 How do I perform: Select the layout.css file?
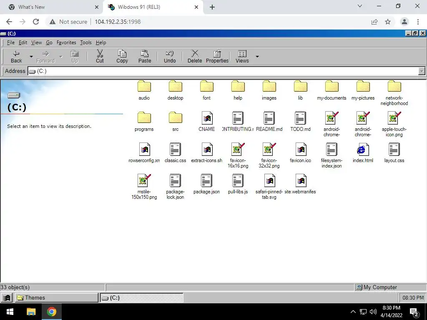(x=394, y=153)
